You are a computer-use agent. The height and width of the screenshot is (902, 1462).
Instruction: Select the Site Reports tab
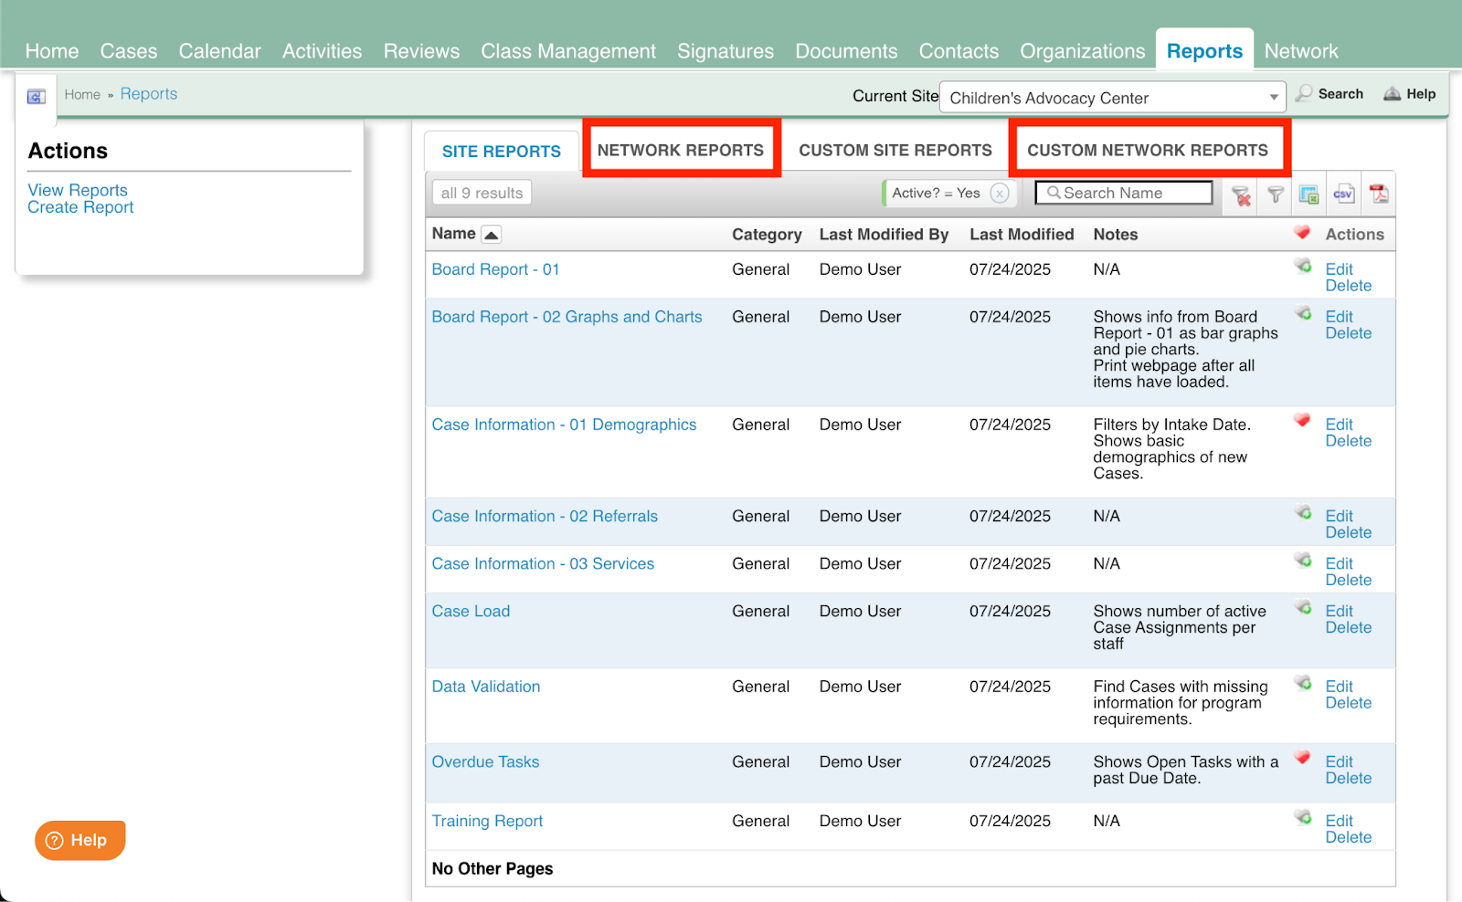tap(501, 152)
